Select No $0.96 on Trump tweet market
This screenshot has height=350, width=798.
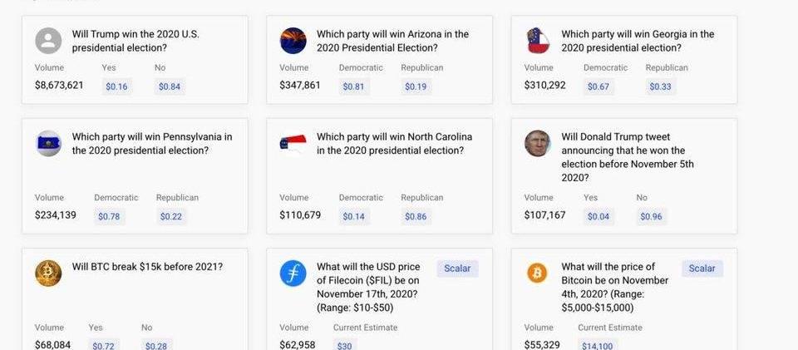point(651,217)
